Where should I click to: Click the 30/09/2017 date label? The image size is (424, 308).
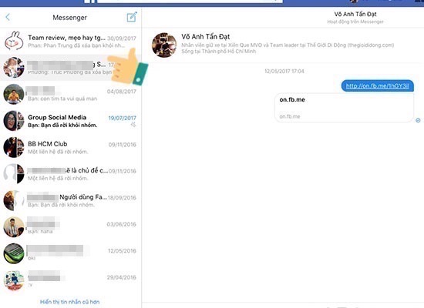pos(122,38)
